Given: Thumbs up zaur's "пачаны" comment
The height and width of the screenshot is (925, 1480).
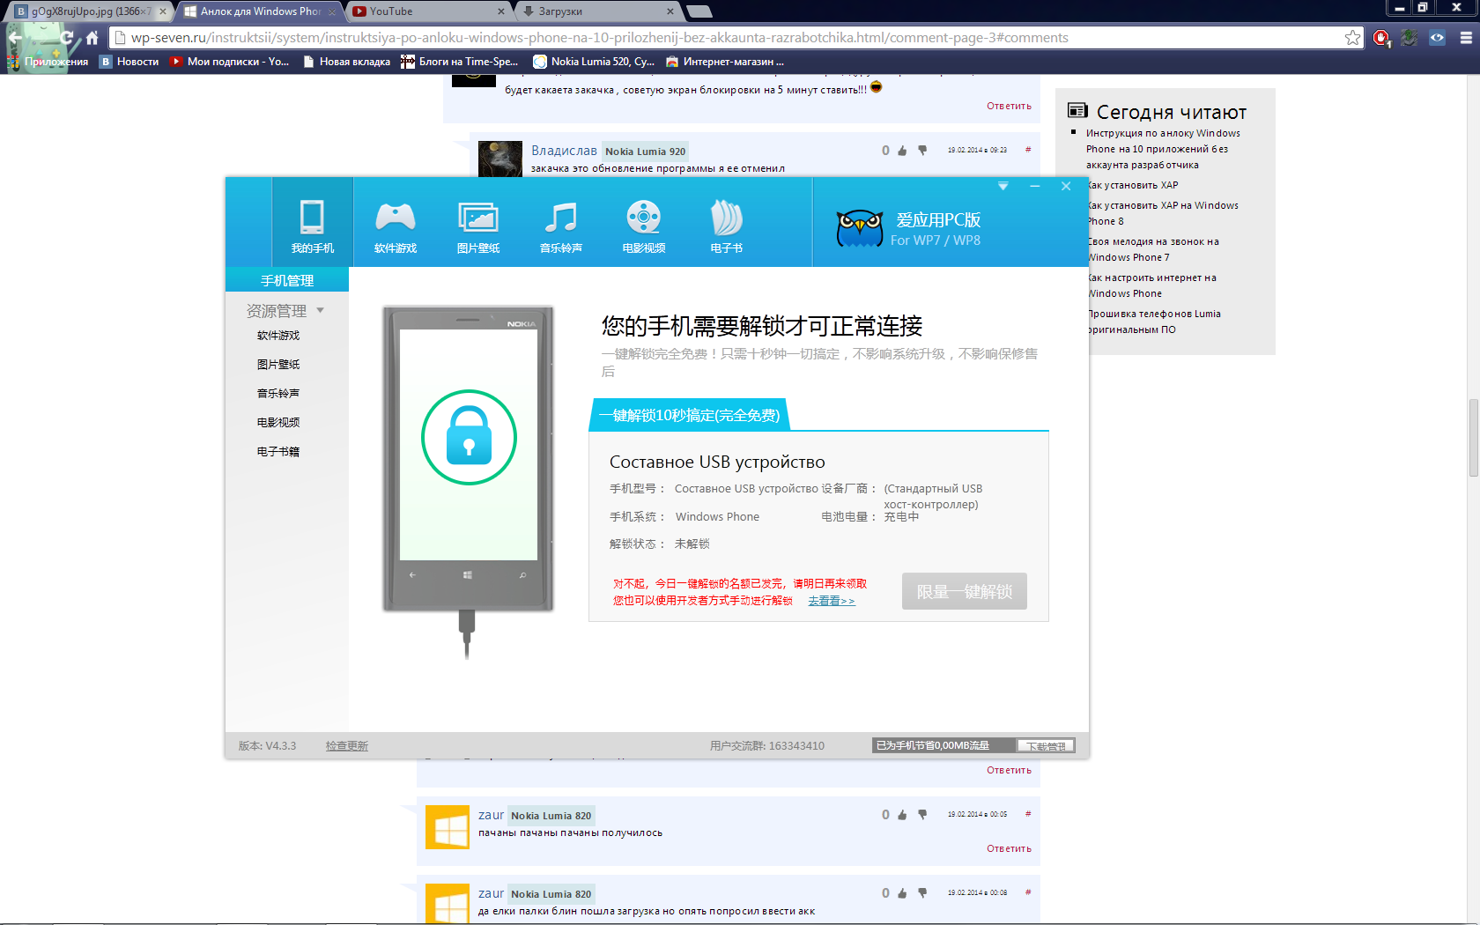Looking at the screenshot, I should pos(902,815).
